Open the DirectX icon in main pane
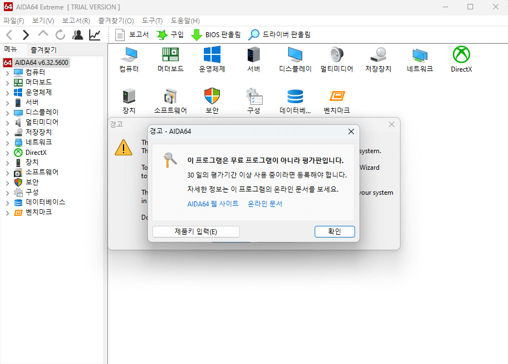Viewport: 508px width, 364px height. (461, 59)
